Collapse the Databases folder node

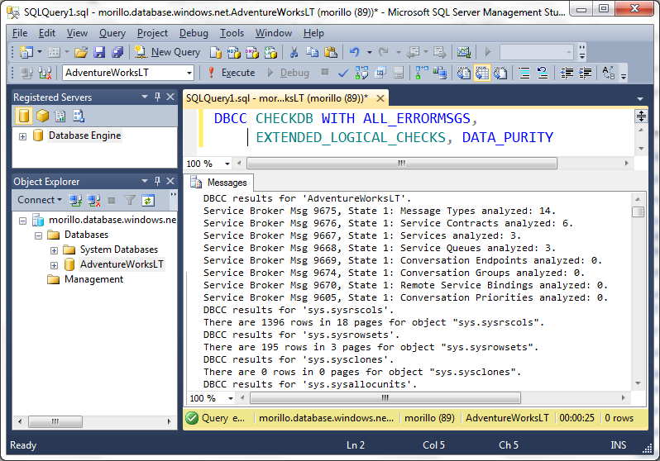tap(38, 235)
